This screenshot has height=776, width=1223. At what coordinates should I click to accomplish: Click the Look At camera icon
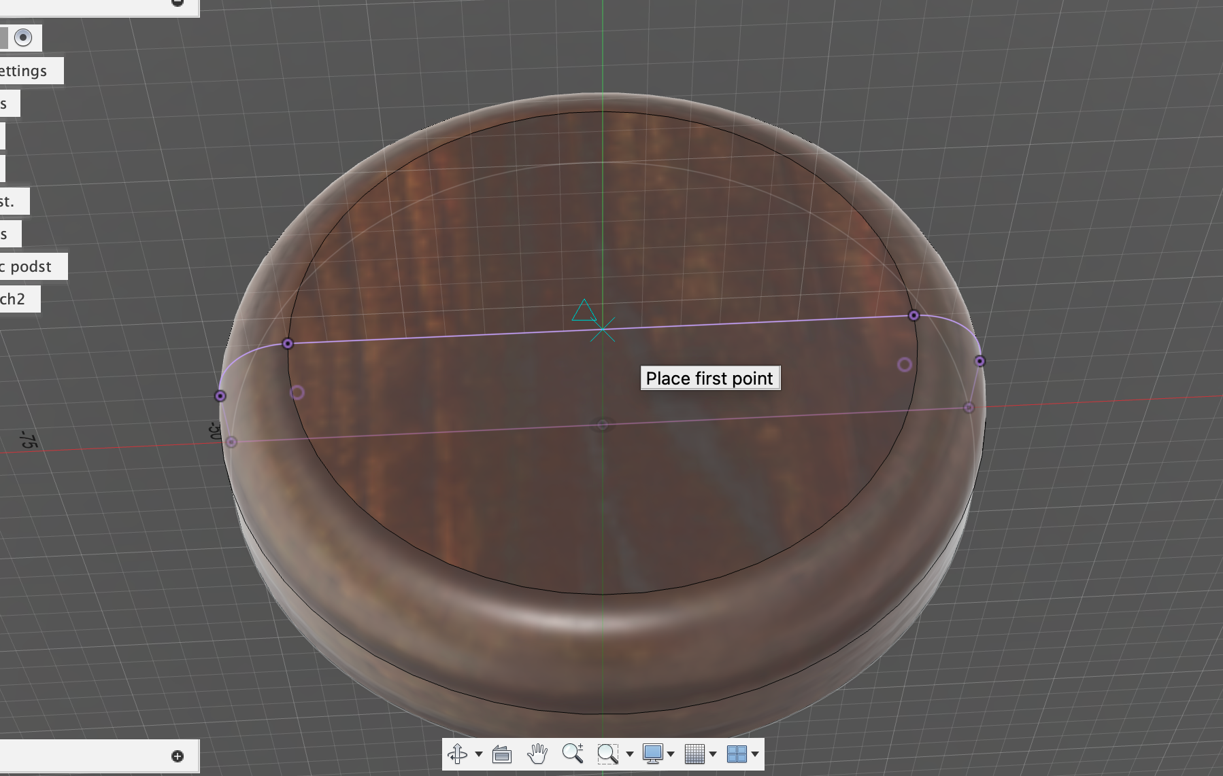502,754
